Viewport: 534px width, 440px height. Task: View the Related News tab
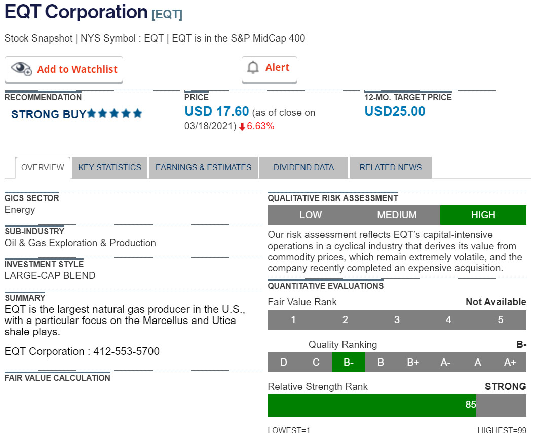(390, 168)
